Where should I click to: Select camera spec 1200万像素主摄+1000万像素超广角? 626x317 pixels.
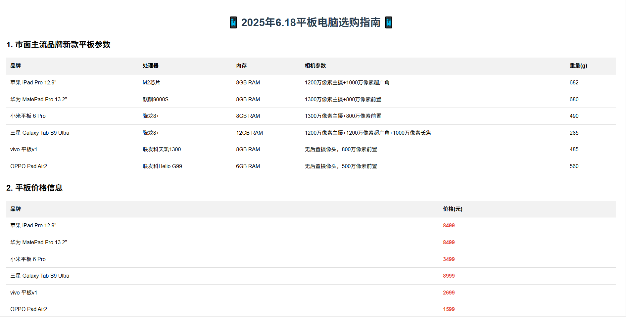coord(347,82)
